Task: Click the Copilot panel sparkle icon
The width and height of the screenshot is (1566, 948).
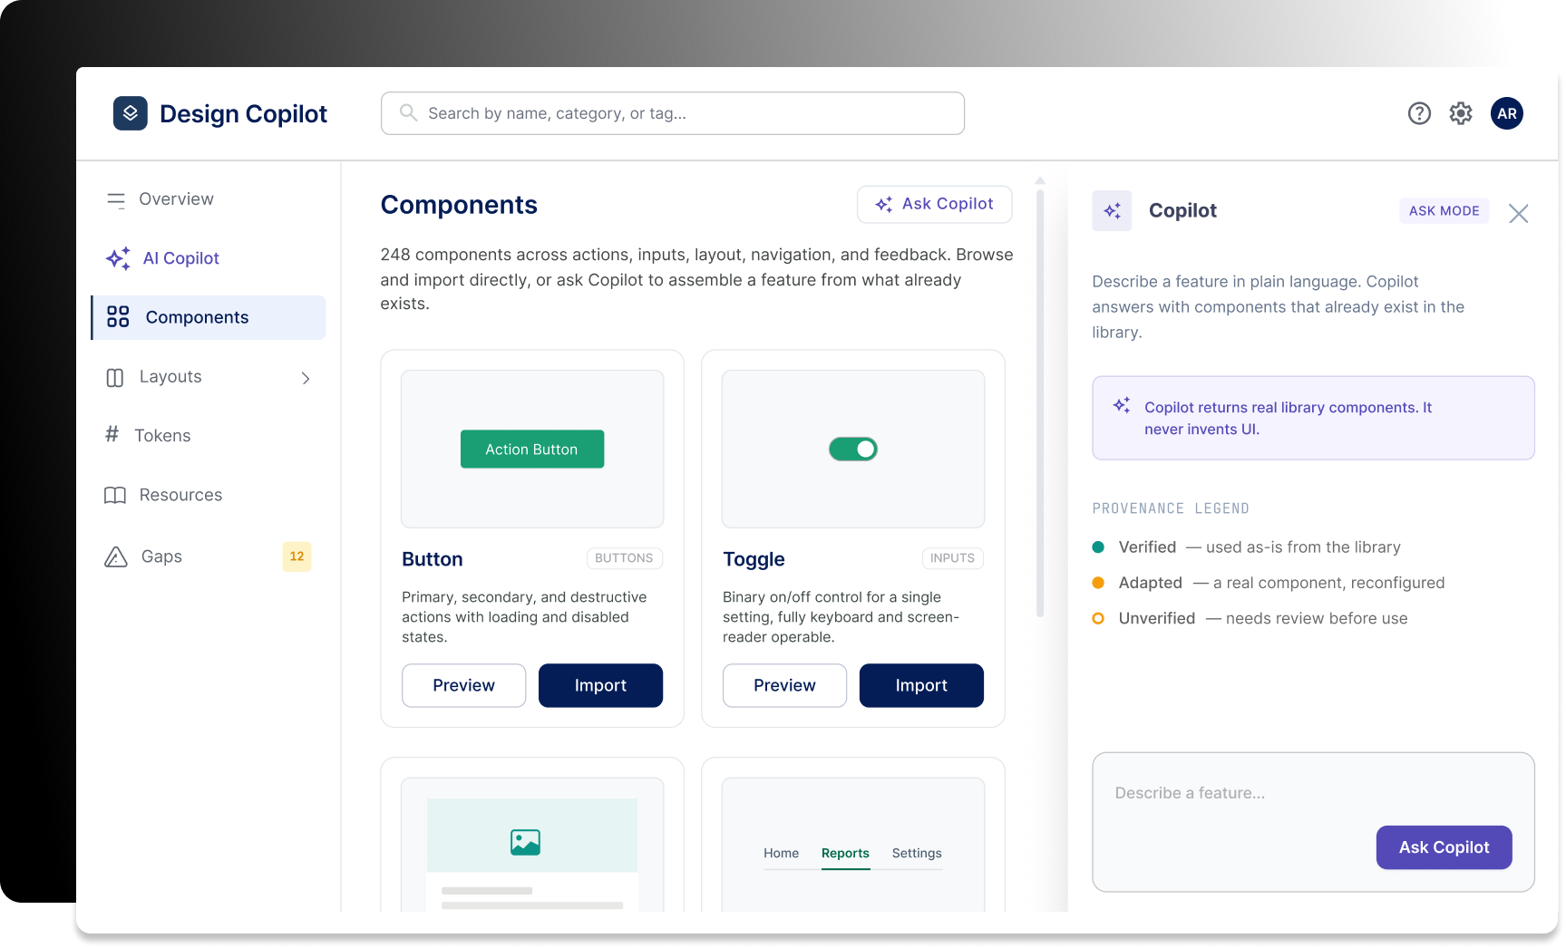Action: click(x=1112, y=211)
